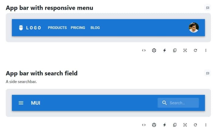This screenshot has height=131, width=214.
Task: Show source code for responsive menu demo
Action: click(144, 50)
